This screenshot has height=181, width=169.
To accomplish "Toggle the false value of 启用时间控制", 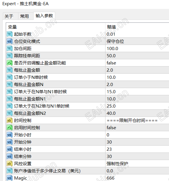I will coord(137,128).
